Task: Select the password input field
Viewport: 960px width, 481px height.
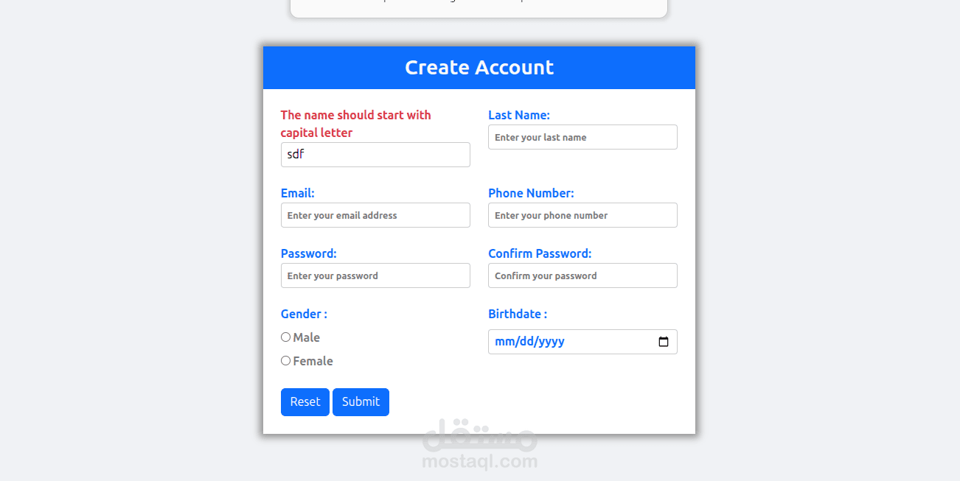Action: pyautogui.click(x=375, y=275)
